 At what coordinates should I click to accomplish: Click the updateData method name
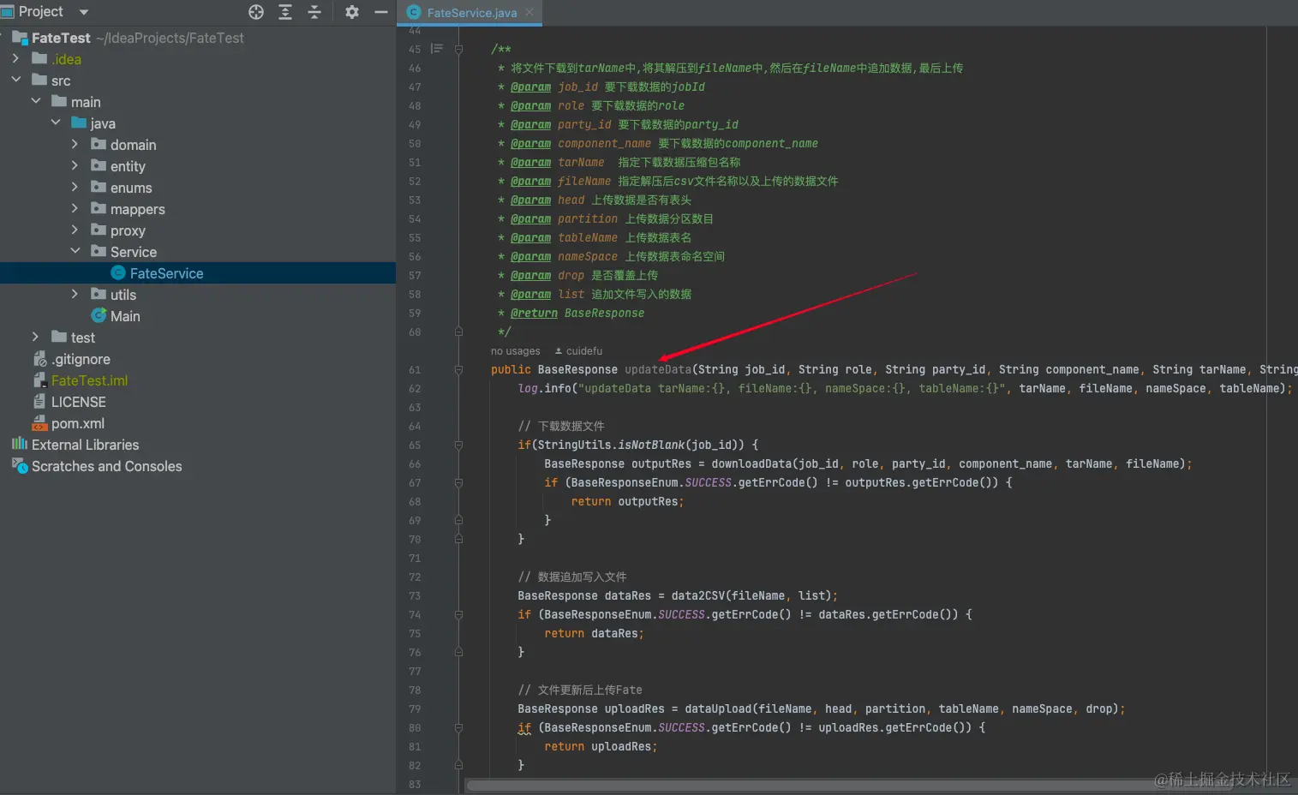click(658, 370)
